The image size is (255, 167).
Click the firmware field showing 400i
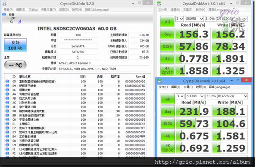click(78, 35)
